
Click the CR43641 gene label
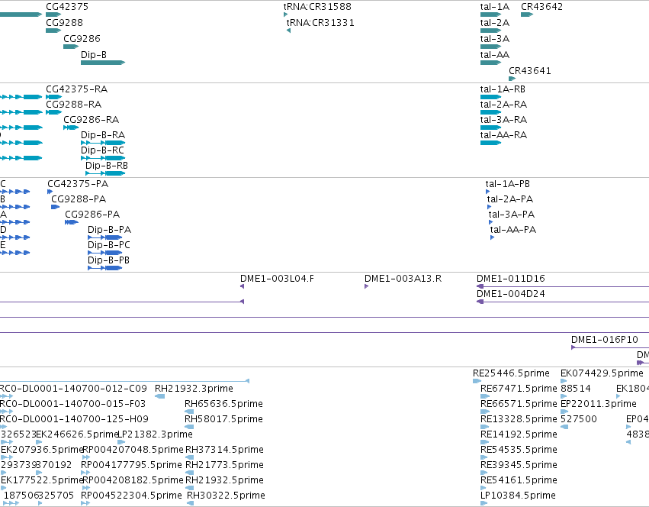(x=530, y=71)
